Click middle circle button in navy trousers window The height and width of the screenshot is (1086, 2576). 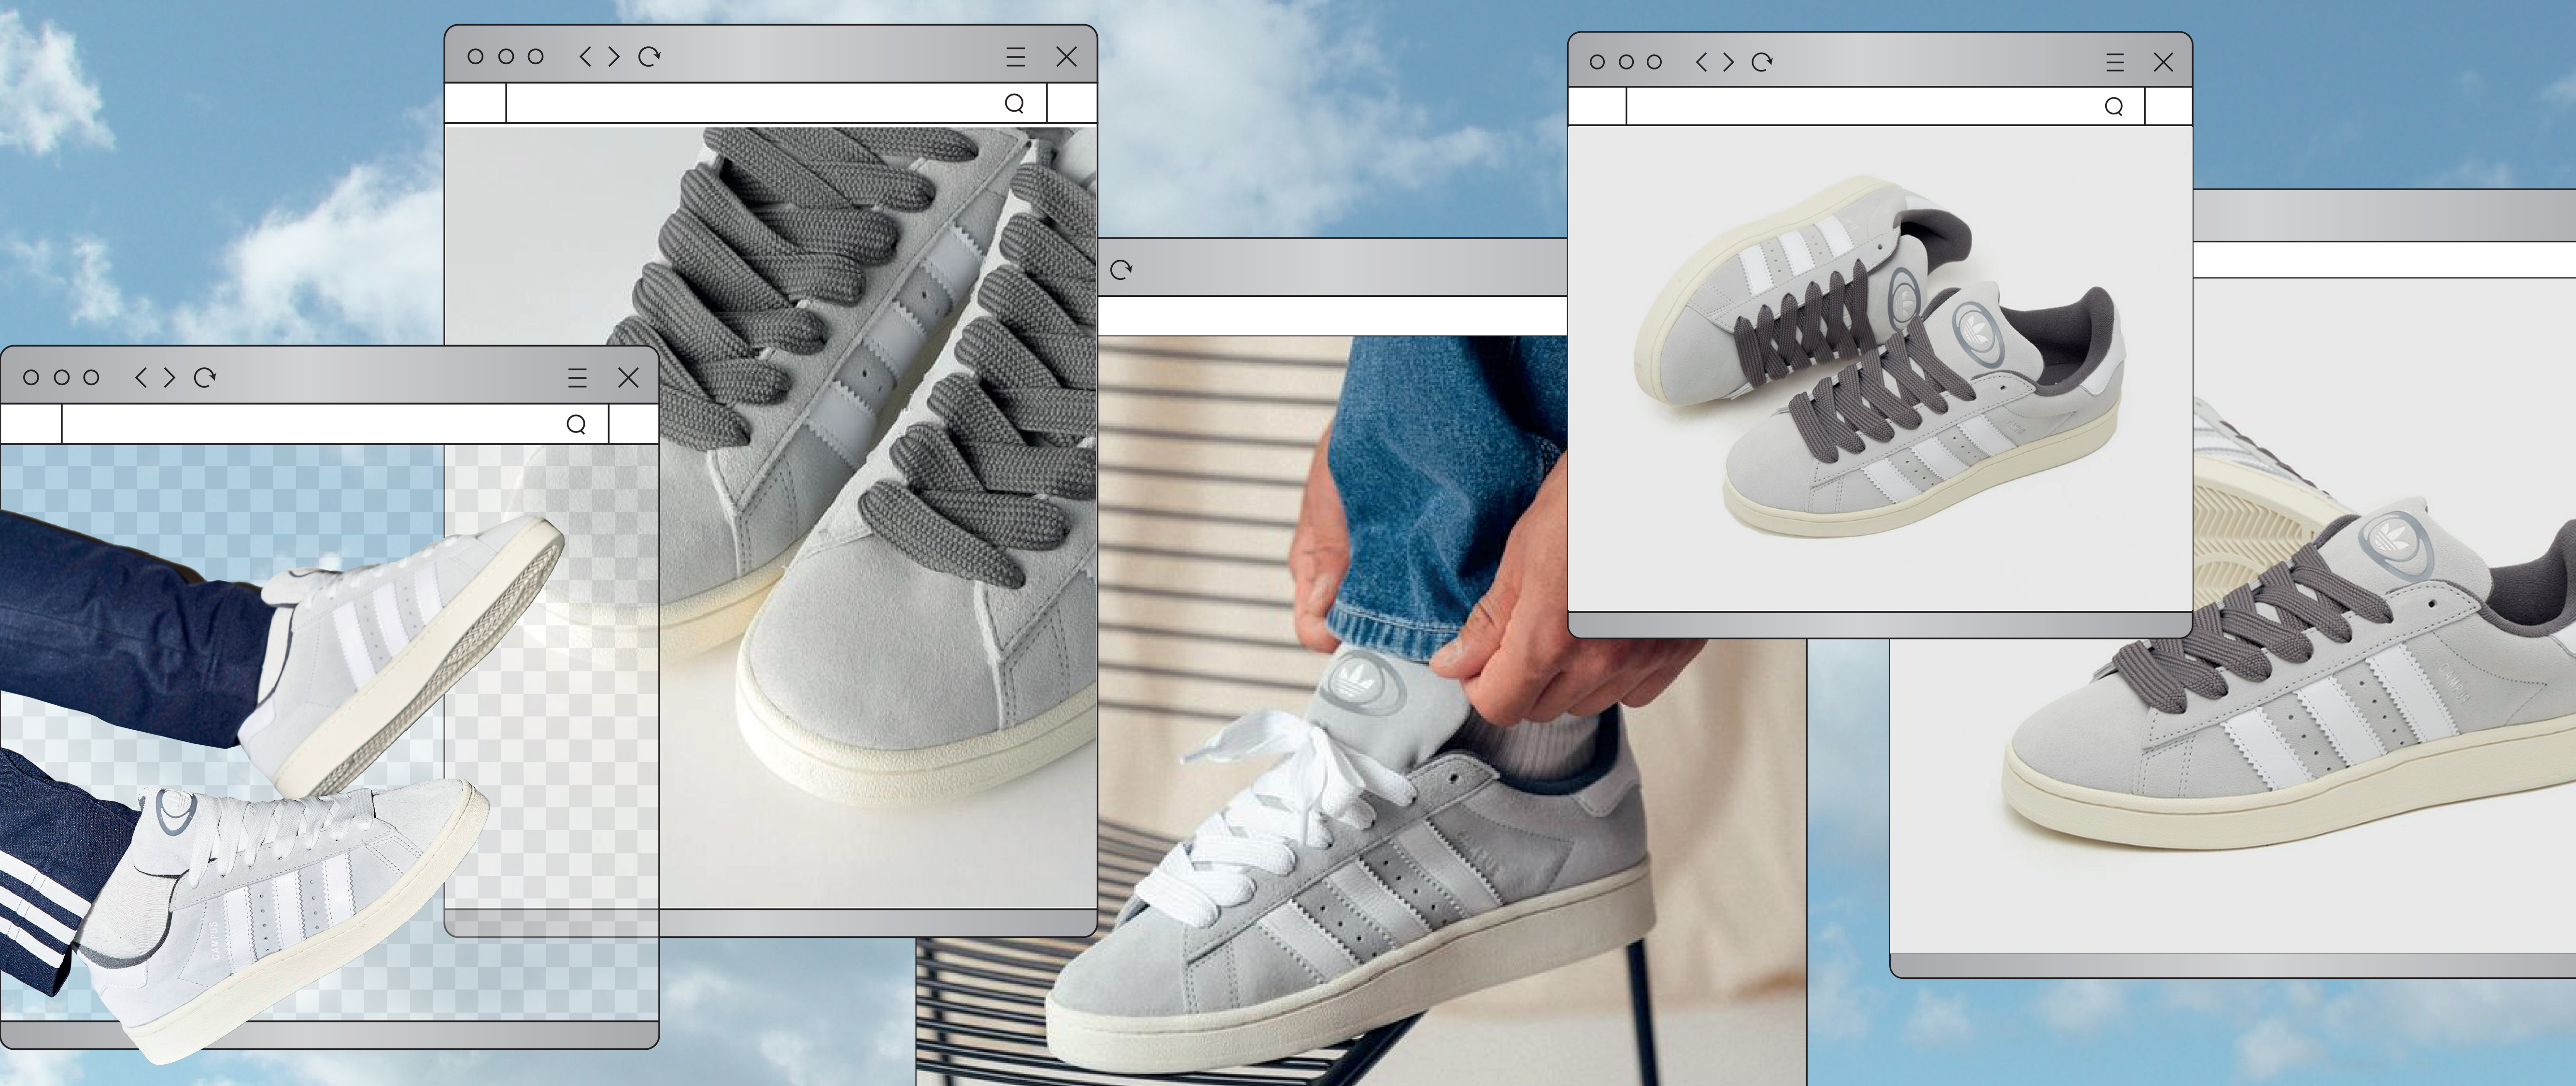pyautogui.click(x=62, y=376)
